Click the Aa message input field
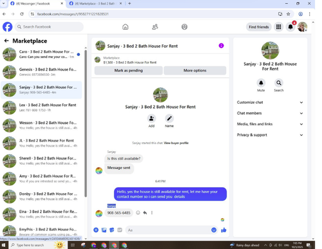The height and width of the screenshot is (249, 322). coord(172,230)
